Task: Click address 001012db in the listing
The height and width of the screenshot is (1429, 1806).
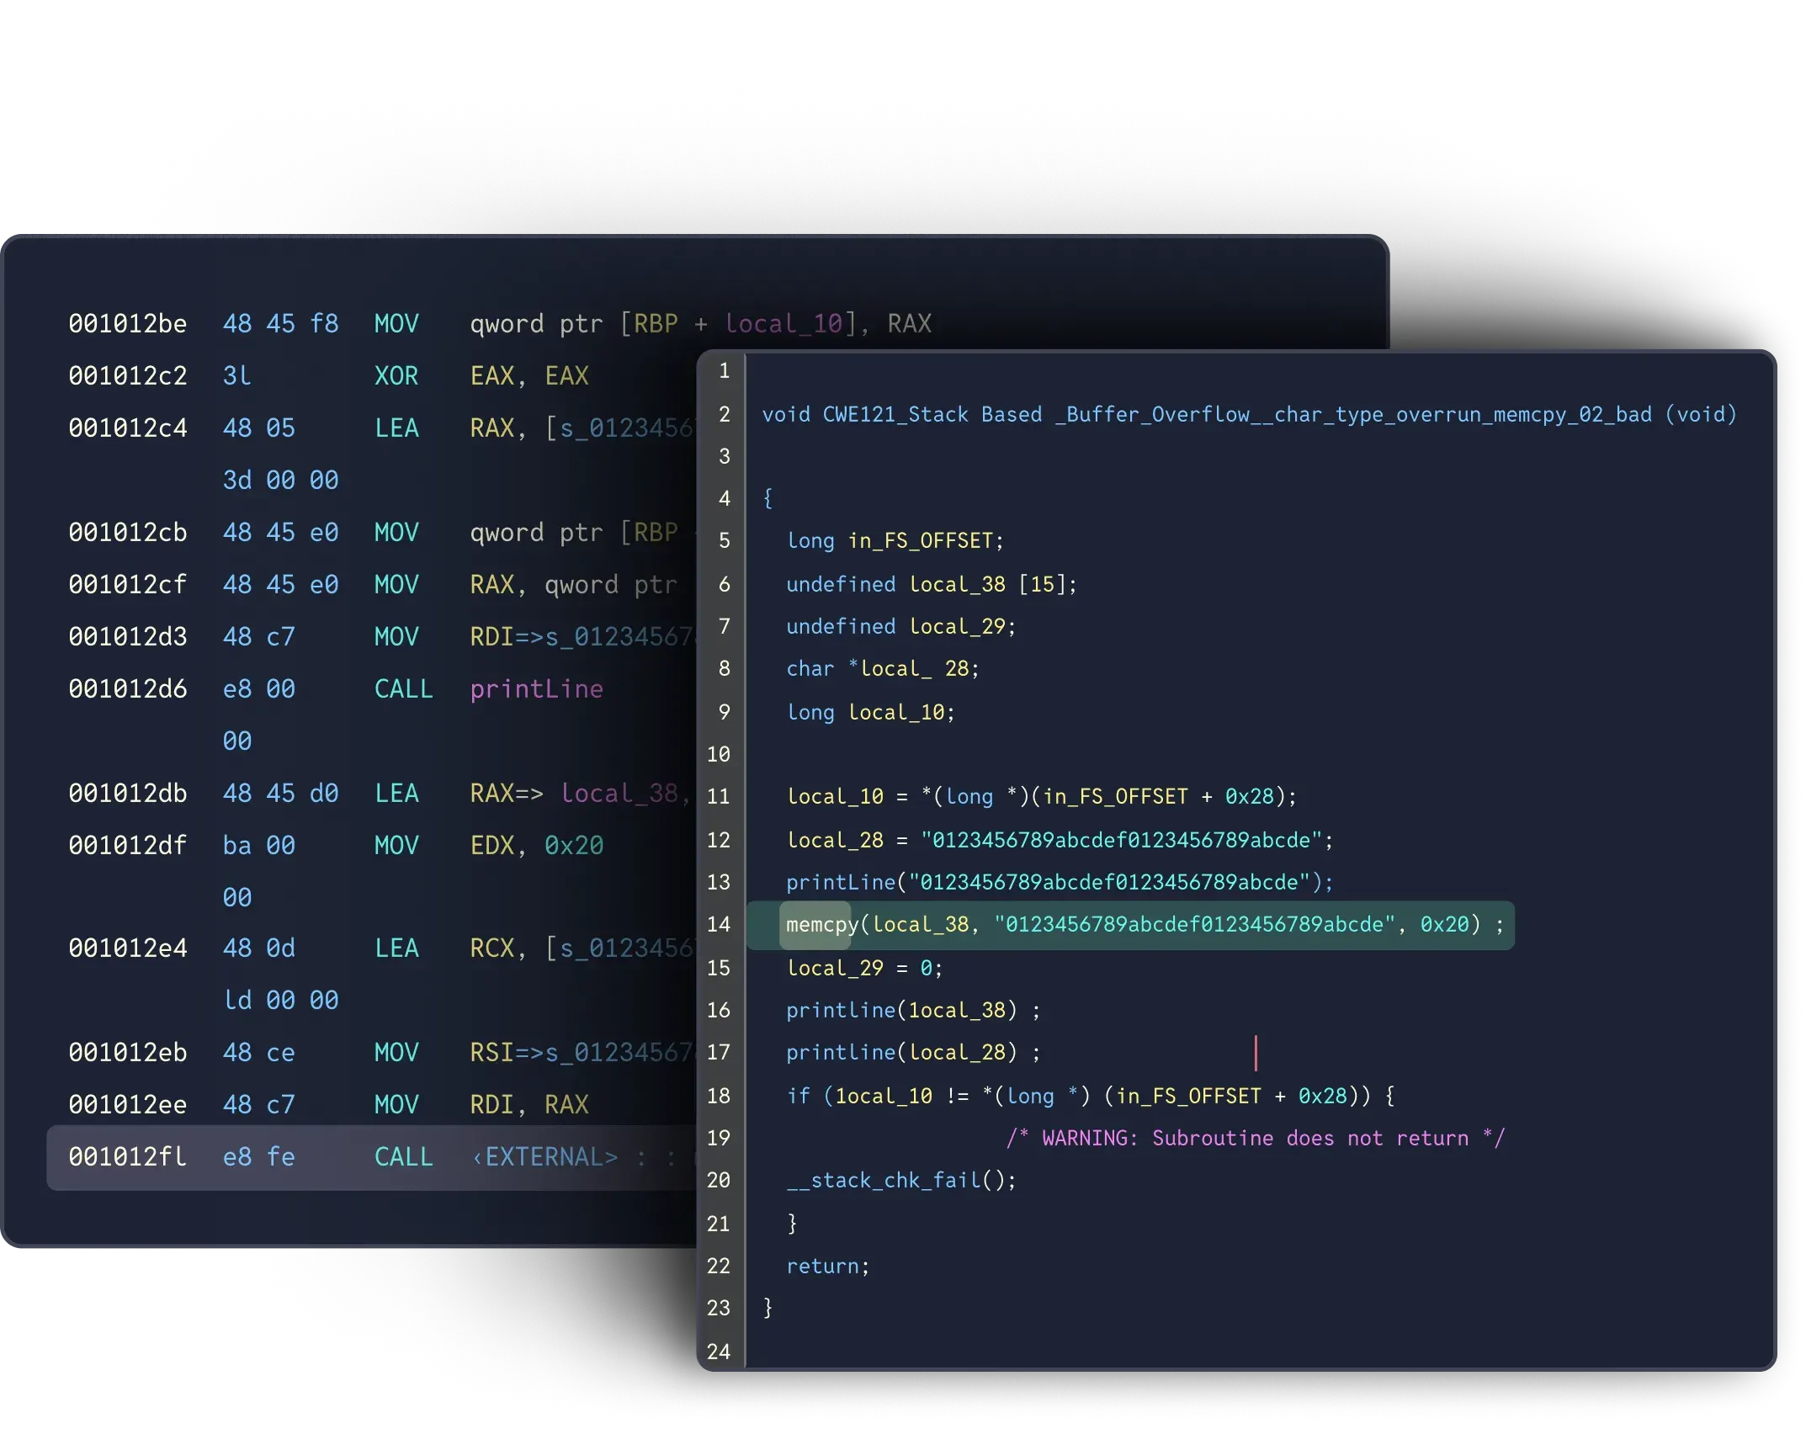Action: coord(128,794)
